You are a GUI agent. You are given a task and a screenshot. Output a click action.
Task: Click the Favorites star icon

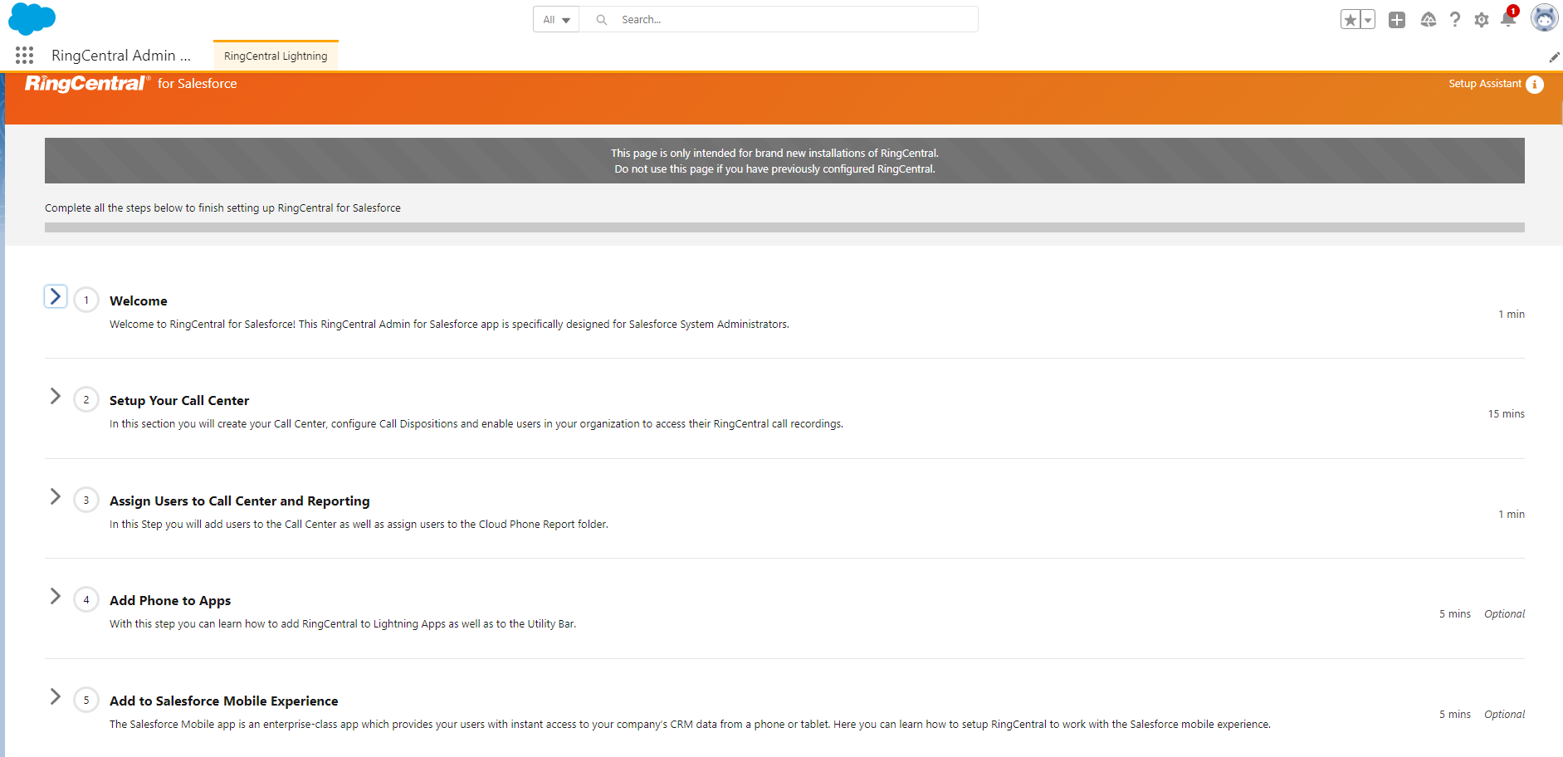[1350, 20]
